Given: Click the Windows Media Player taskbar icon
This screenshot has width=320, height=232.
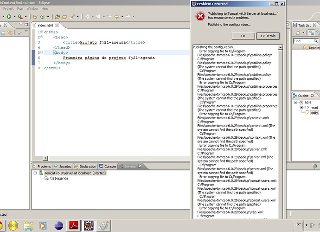Looking at the screenshot, I should 43,226.
